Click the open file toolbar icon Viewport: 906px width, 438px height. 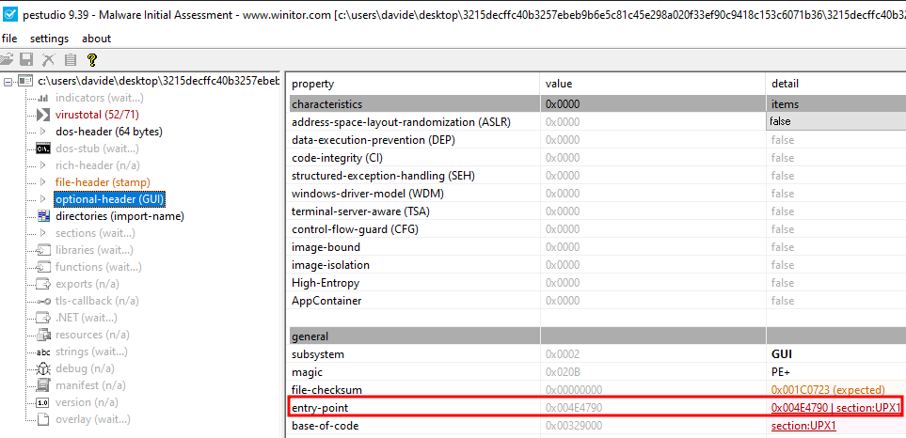(x=8, y=59)
